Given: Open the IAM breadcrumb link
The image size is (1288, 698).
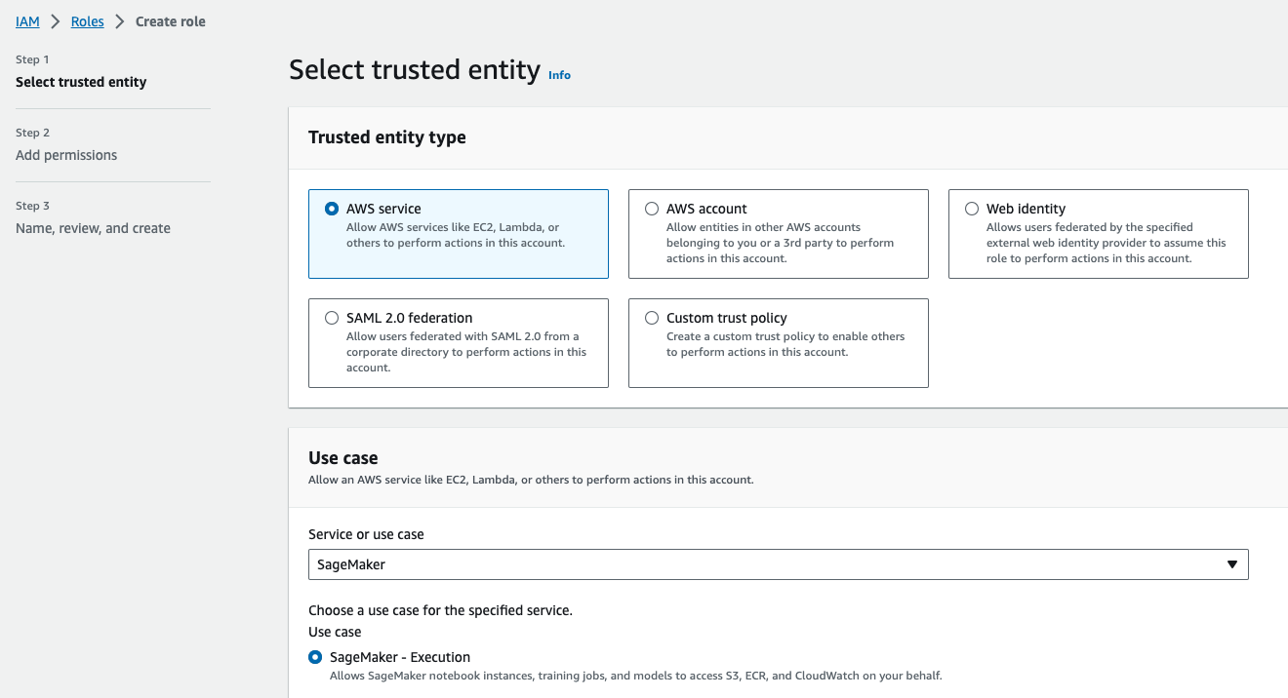Looking at the screenshot, I should [27, 21].
